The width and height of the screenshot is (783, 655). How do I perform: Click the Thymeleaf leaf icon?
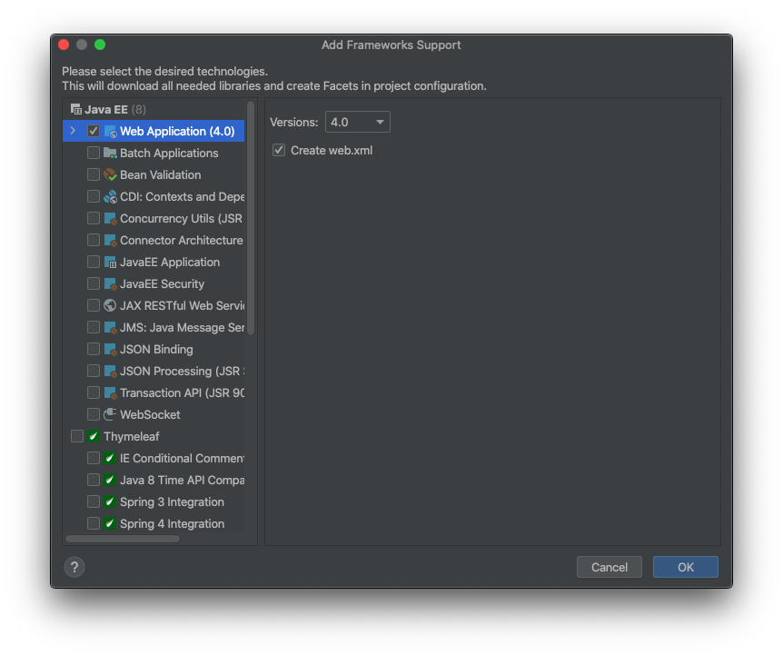pos(94,436)
